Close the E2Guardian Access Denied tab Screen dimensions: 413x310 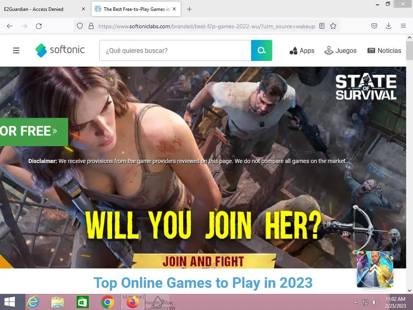[x=83, y=9]
